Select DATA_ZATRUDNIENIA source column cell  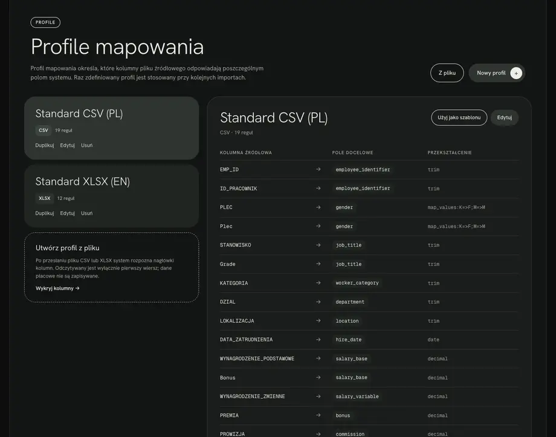(x=246, y=340)
